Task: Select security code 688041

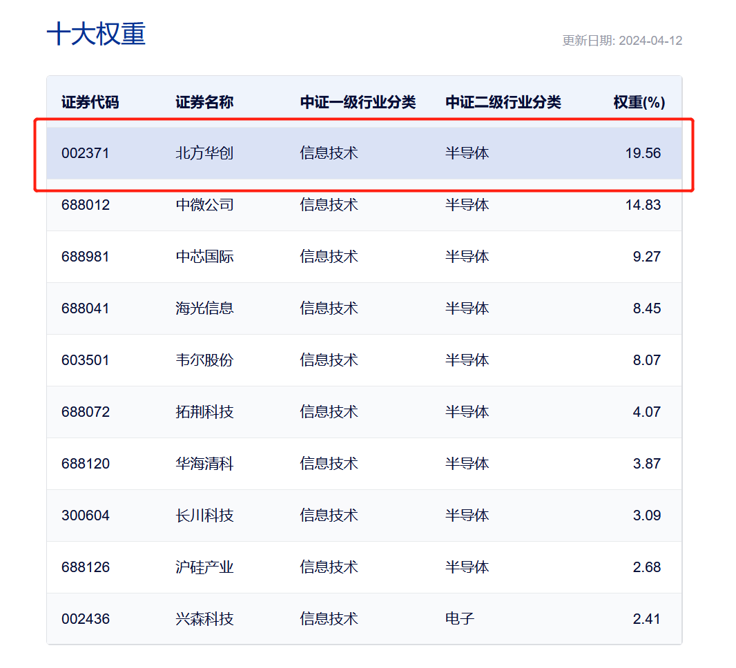Action: click(86, 308)
